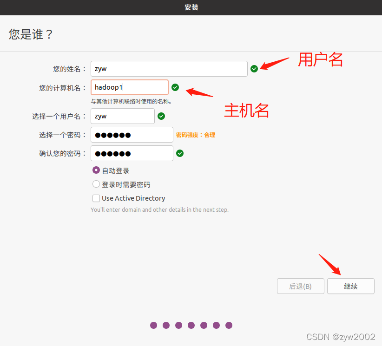Click green checkmark beside confirm password field
This screenshot has height=346, width=382.
pos(180,153)
